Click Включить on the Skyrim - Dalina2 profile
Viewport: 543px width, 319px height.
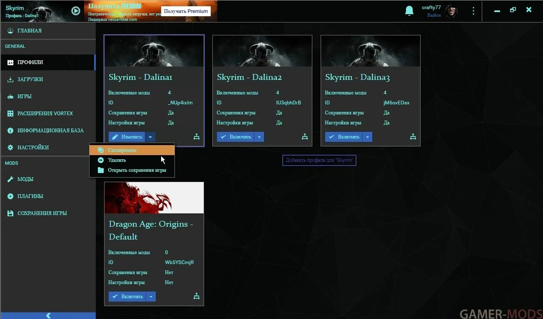tap(235, 137)
